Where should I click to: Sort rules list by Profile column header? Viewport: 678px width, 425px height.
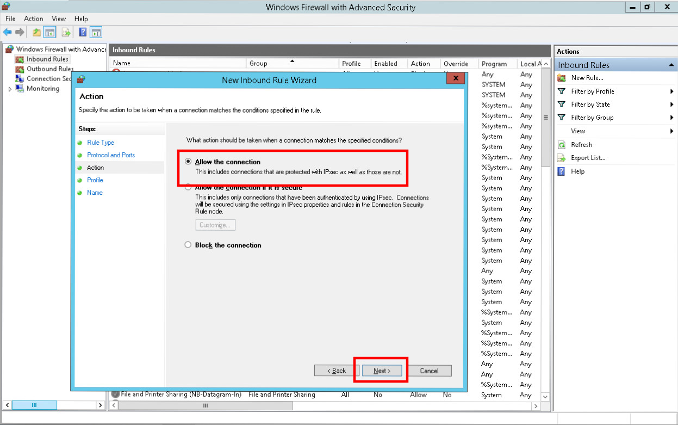[355, 64]
